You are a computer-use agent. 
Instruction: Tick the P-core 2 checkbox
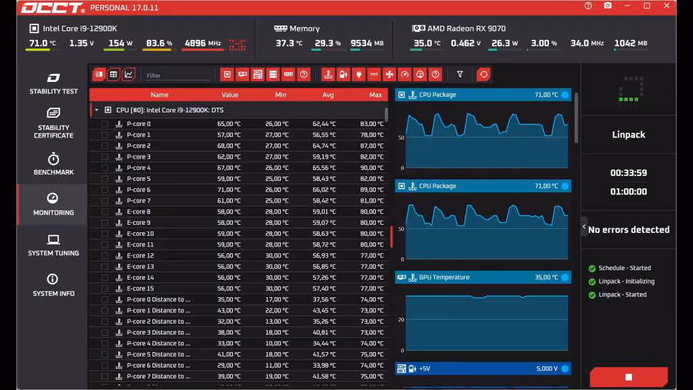(x=105, y=146)
